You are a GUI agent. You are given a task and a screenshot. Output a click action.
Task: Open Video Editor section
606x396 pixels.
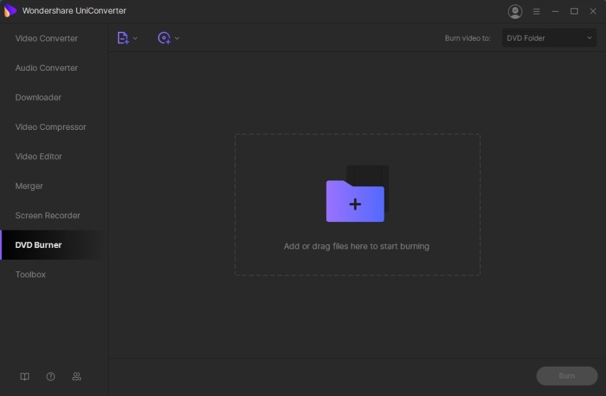pyautogui.click(x=39, y=156)
